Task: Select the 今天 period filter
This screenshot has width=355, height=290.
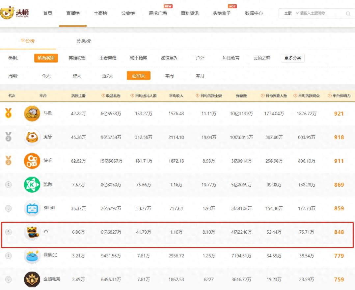Action: pos(46,76)
